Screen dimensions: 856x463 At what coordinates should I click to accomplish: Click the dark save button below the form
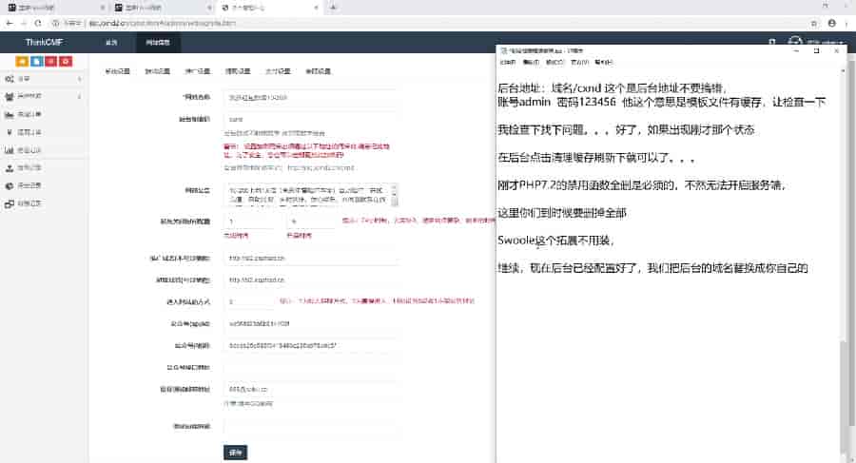point(235,453)
